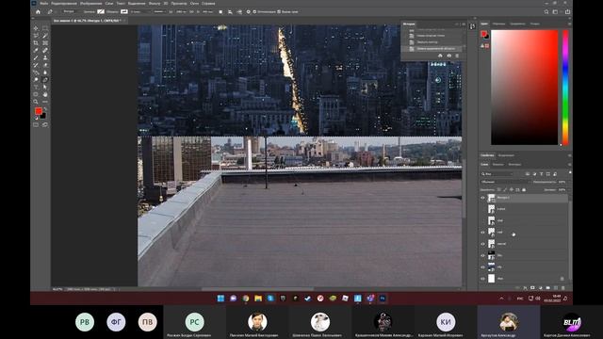Select the Clone Stamp tool
Image resolution: width=603 pixels, height=339 pixels.
pos(45,57)
